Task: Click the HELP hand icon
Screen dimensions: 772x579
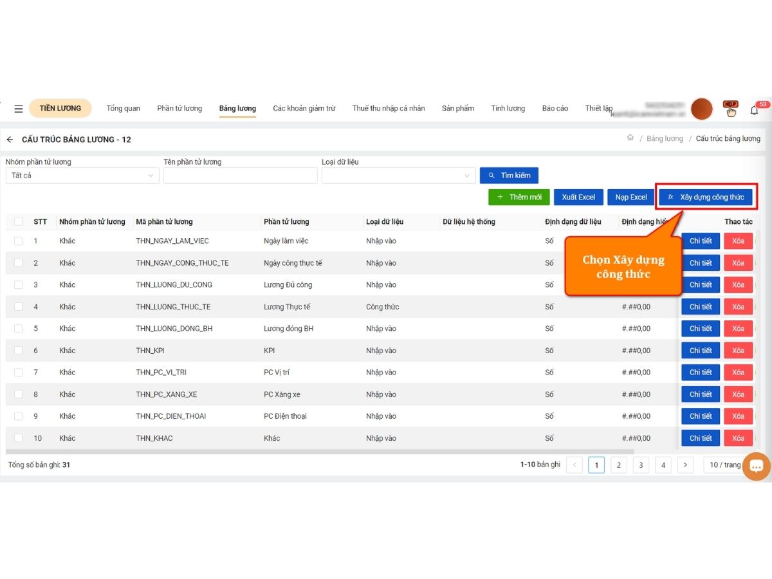Action: click(x=731, y=109)
